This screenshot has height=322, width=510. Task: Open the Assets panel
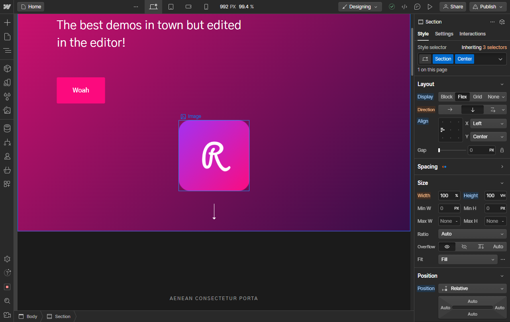(x=7, y=110)
